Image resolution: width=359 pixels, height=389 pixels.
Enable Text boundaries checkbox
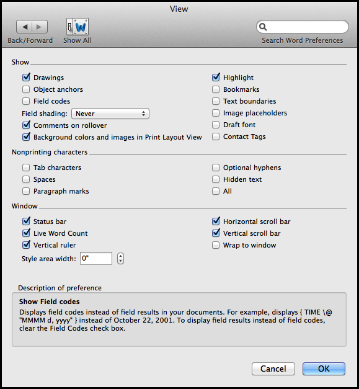[216, 101]
